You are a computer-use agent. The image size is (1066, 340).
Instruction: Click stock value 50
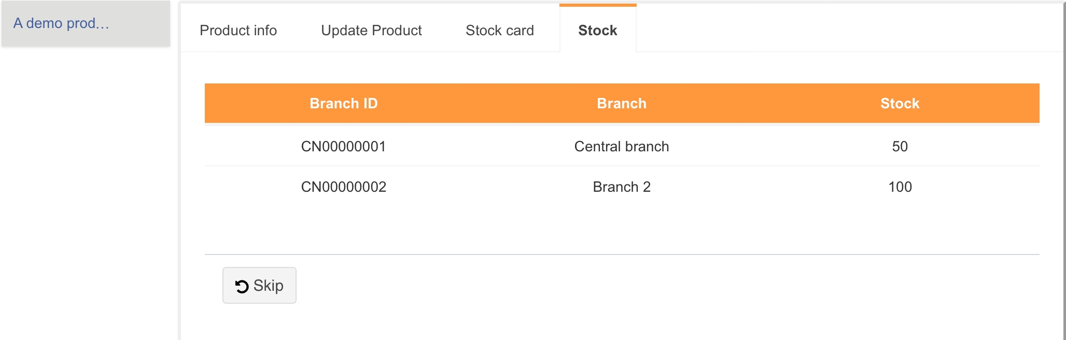point(900,146)
